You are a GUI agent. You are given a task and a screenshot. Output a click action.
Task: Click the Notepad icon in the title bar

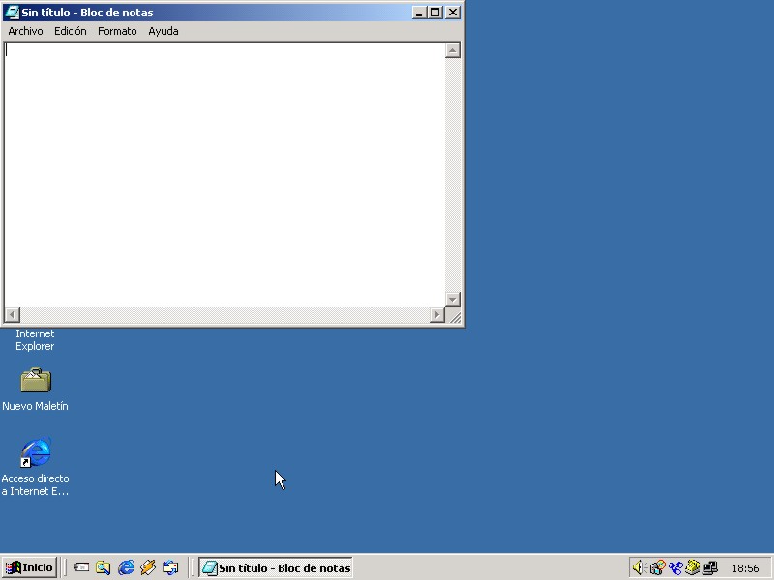(12, 13)
